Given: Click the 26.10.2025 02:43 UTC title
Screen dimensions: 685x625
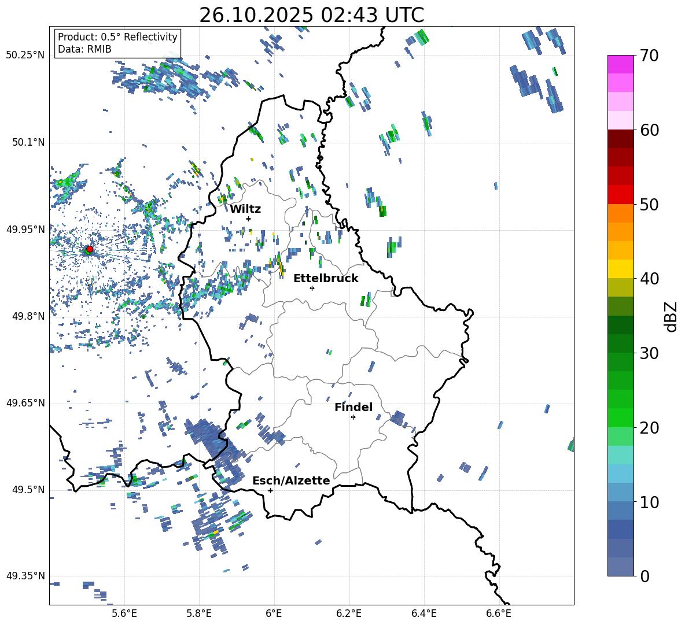Looking at the screenshot, I should (x=311, y=15).
